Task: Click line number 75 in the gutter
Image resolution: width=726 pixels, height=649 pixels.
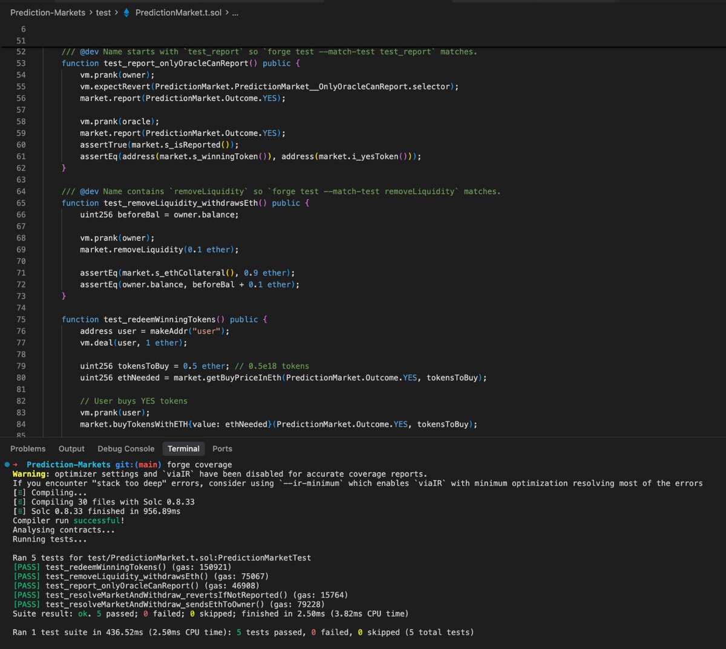Action: 21,320
